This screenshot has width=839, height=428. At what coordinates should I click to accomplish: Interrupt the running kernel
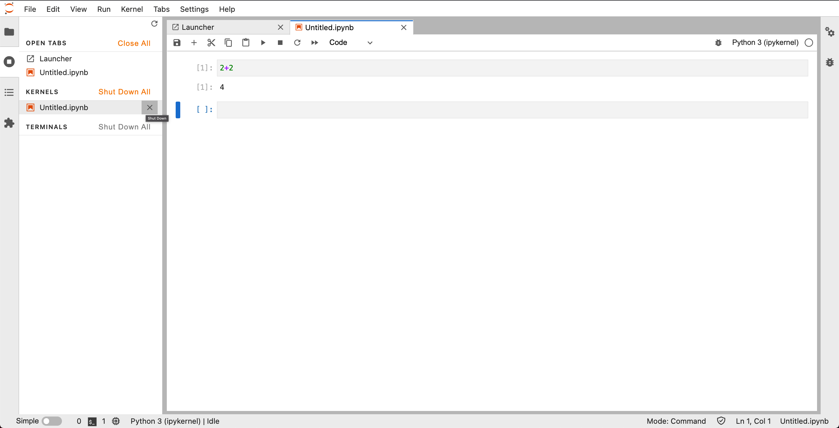[280, 43]
